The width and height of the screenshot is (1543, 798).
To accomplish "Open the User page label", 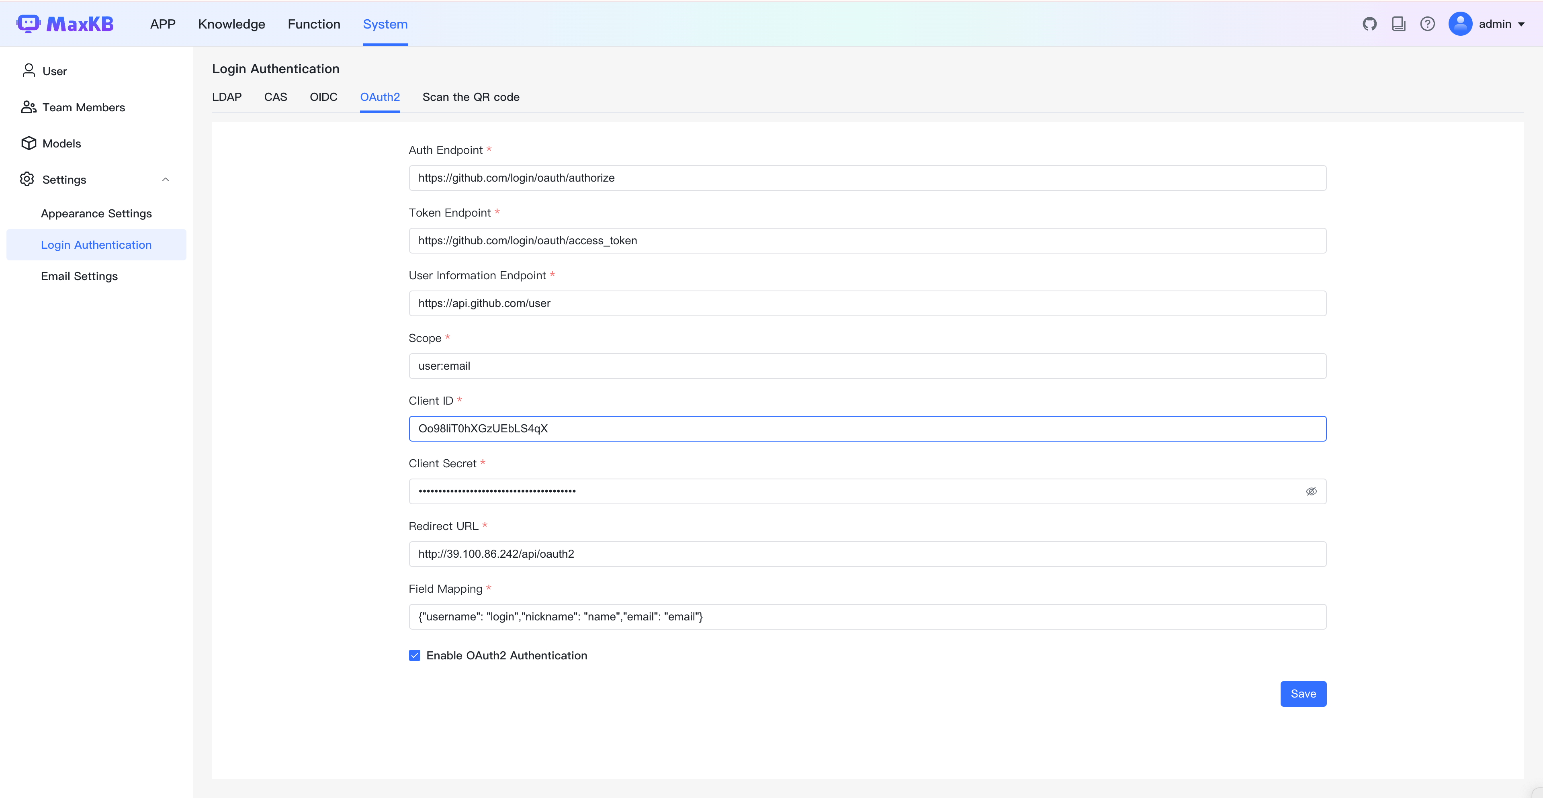I will [x=55, y=71].
